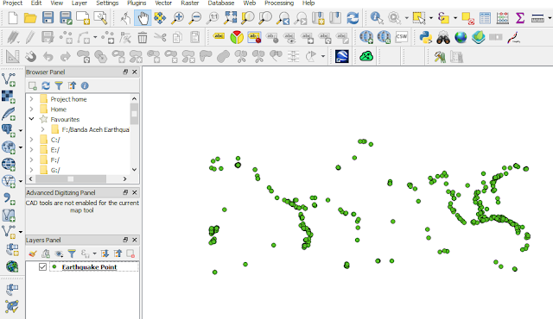Select the Pan Map hand tool
Viewport: 553px width, 319px height.
(x=143, y=18)
